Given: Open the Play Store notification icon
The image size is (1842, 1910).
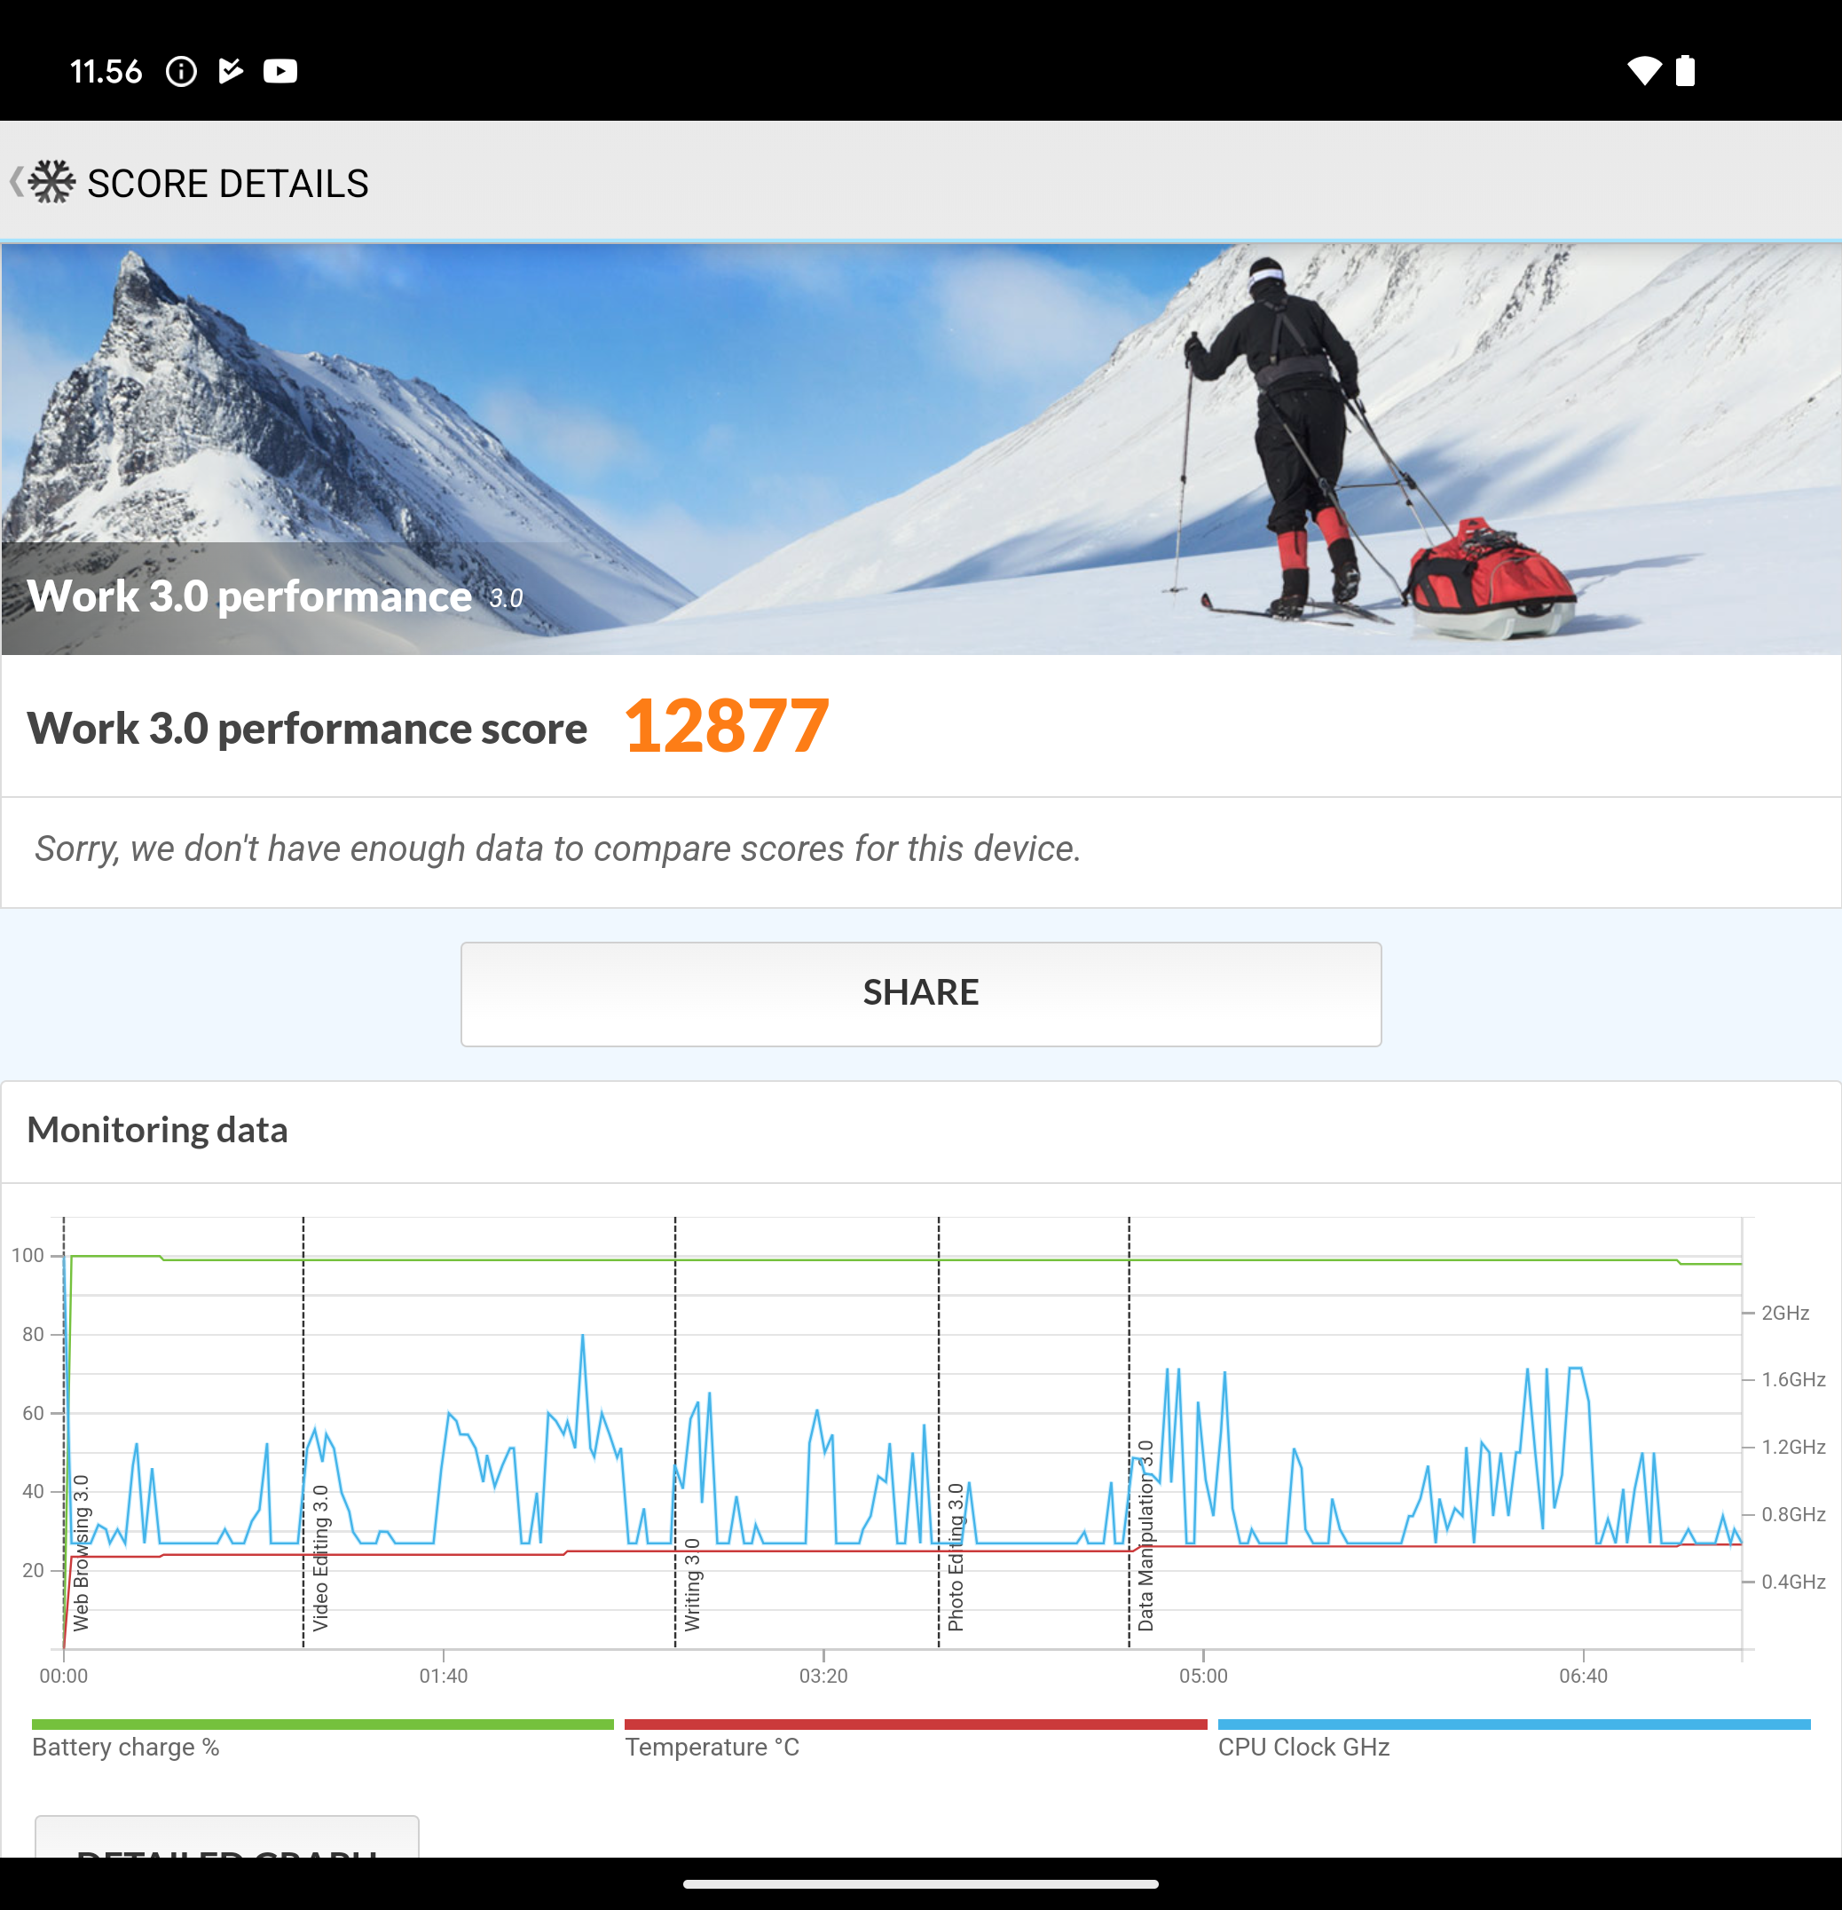Looking at the screenshot, I should tap(231, 71).
